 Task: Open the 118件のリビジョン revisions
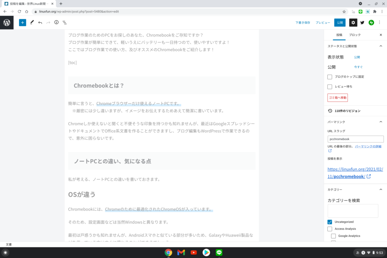tap(348, 111)
